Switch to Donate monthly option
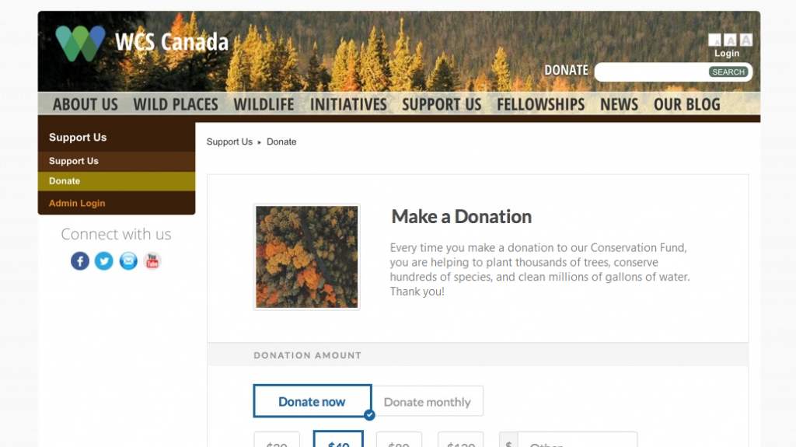This screenshot has width=796, height=447. pos(428,402)
